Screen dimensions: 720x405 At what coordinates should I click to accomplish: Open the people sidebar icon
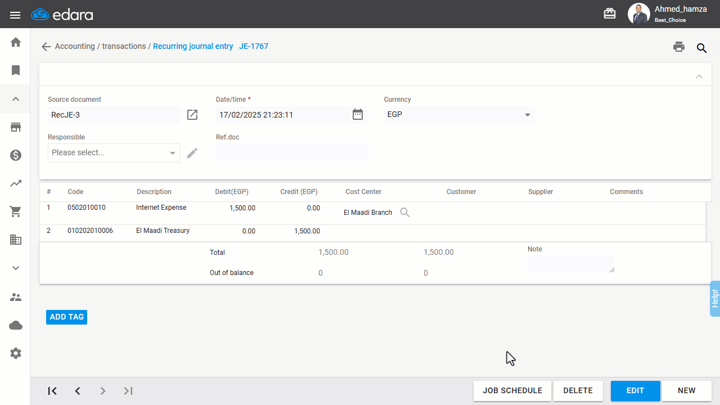(x=16, y=297)
